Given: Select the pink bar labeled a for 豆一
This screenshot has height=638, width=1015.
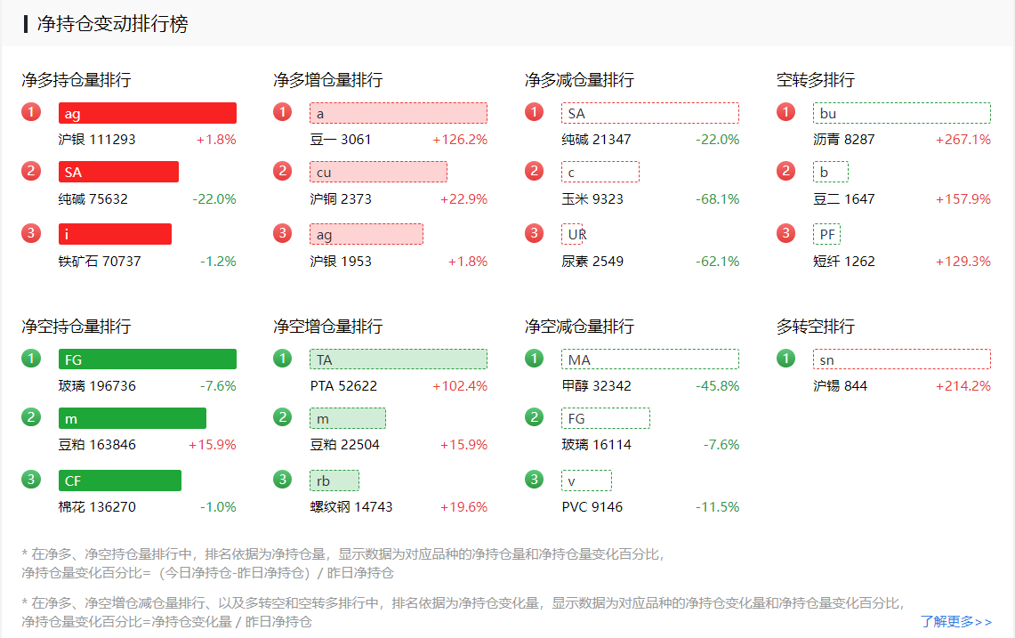Looking at the screenshot, I should [399, 113].
